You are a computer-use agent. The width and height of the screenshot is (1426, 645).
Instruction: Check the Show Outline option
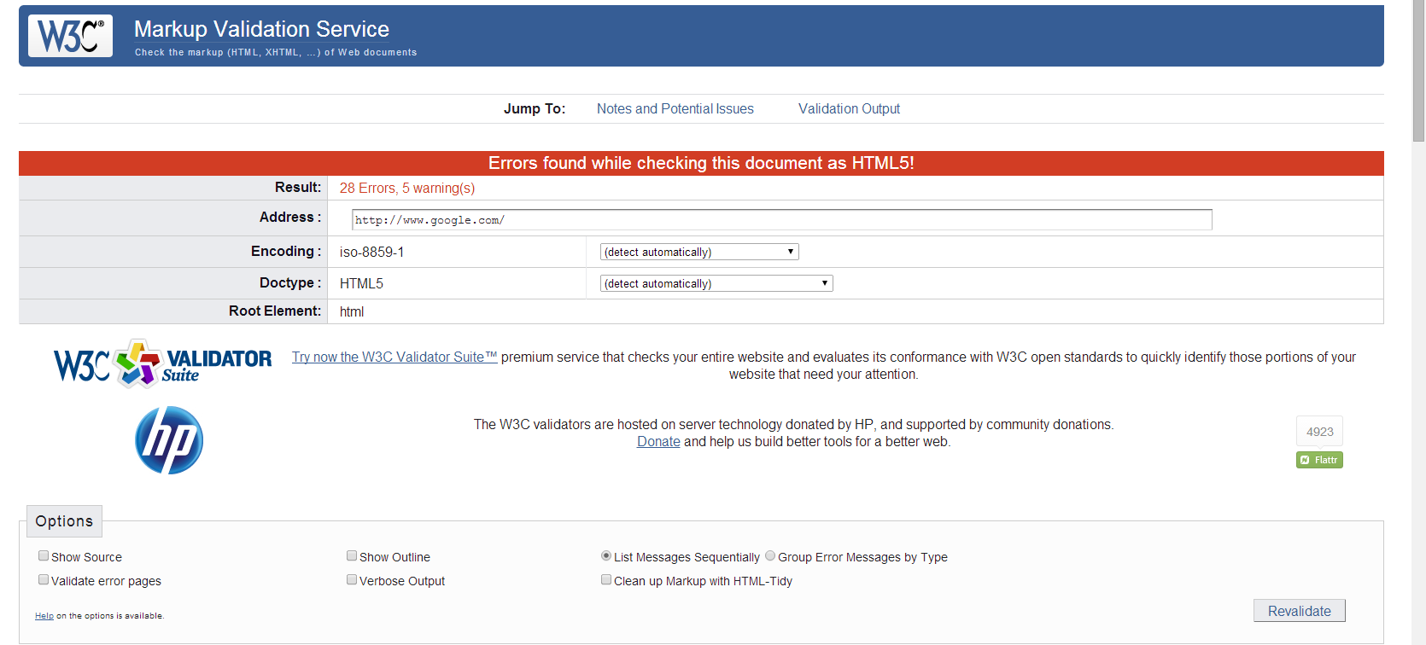[352, 555]
